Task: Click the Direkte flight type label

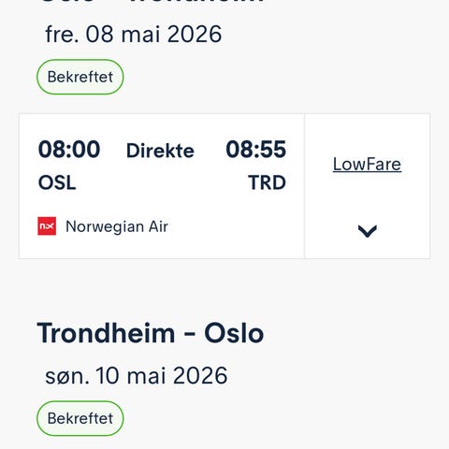Action: [160, 151]
